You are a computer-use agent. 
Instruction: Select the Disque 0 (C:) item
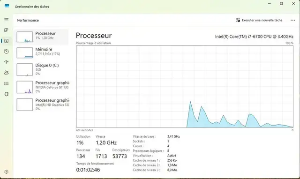click(41, 69)
